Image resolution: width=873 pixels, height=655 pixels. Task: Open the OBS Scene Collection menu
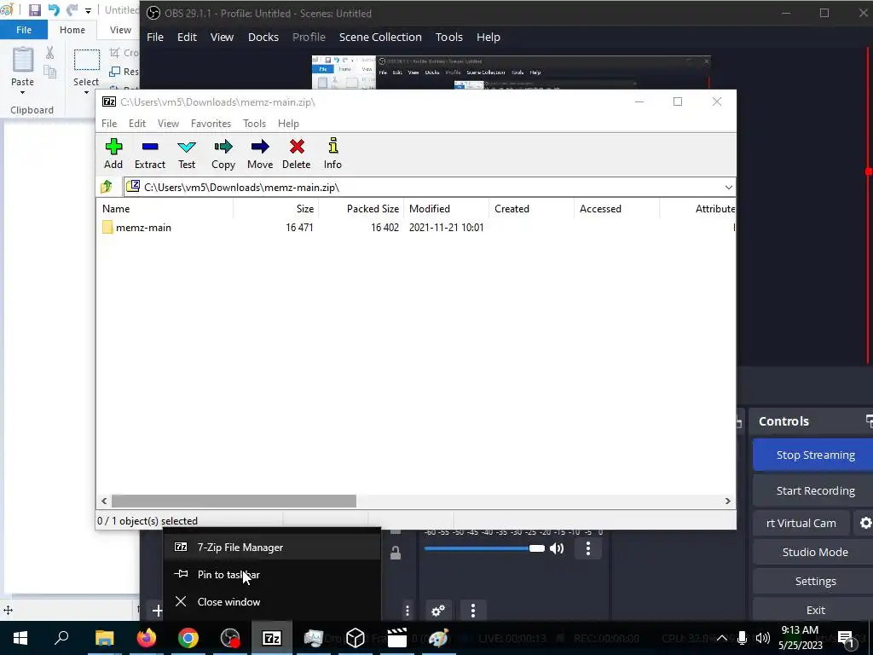point(380,37)
